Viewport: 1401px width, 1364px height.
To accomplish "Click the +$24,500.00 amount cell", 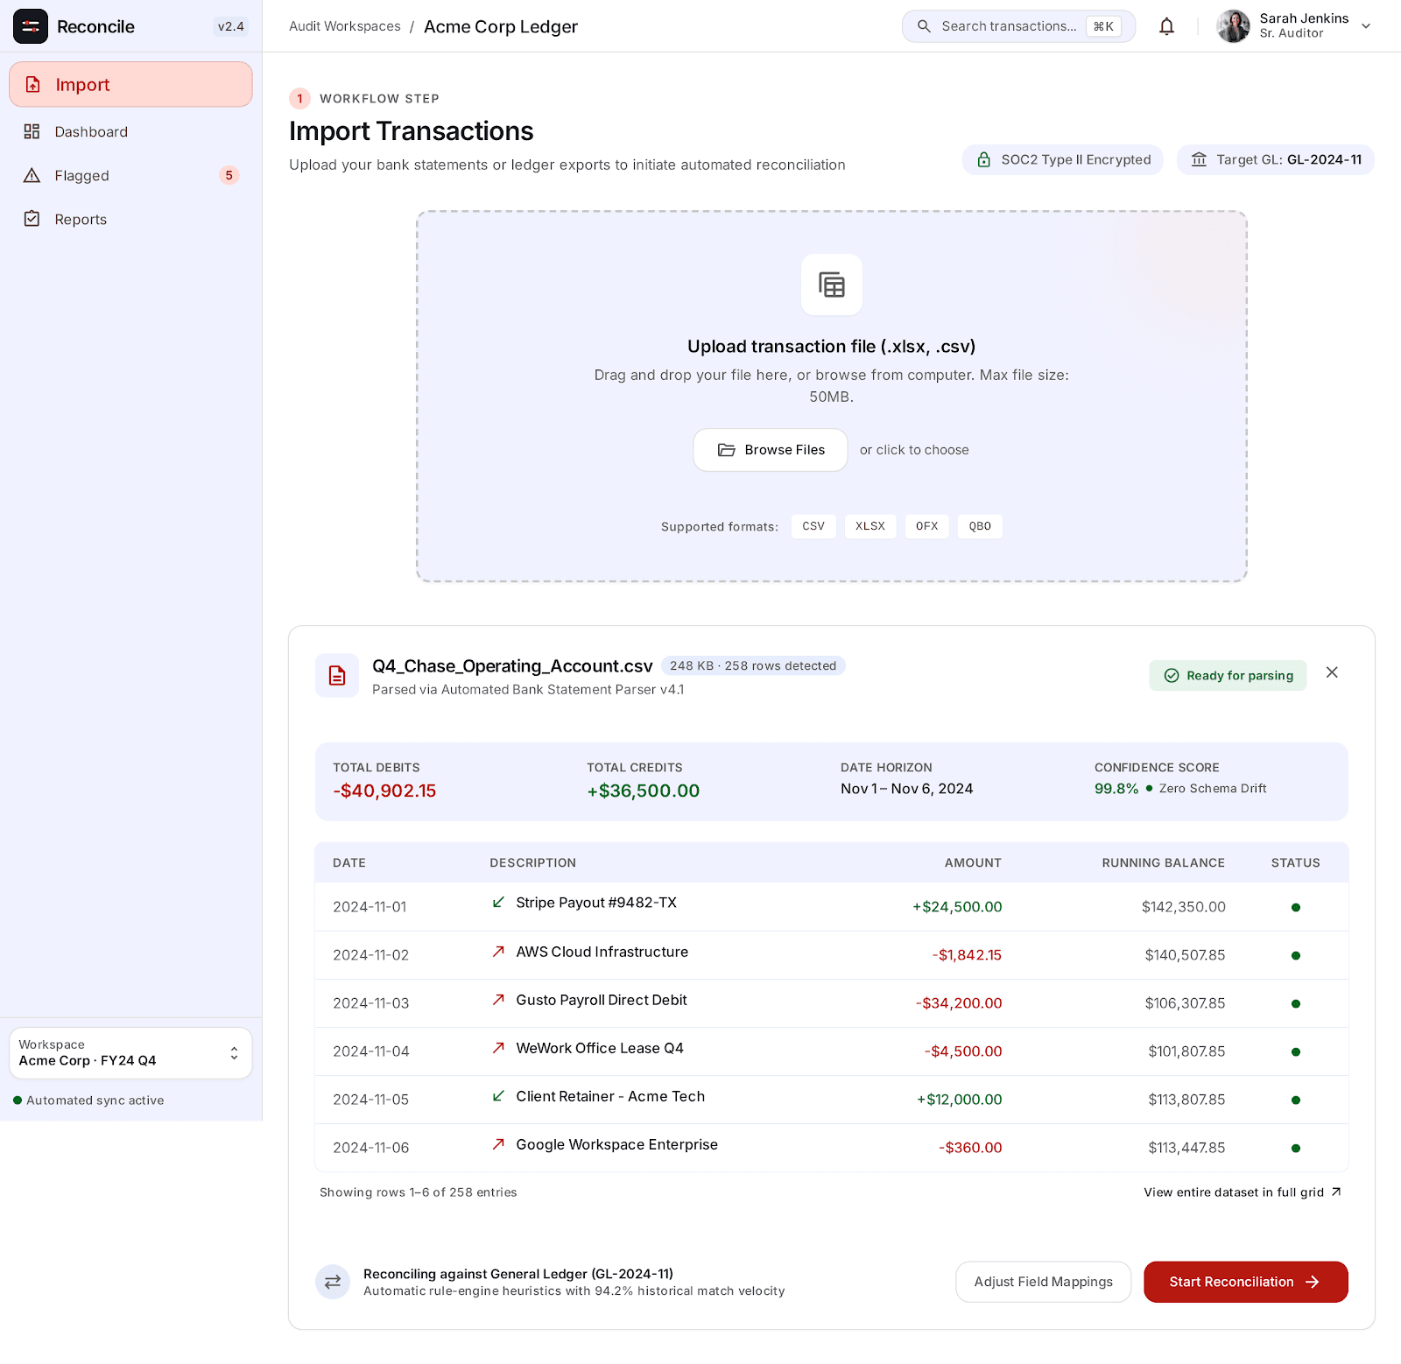I will (x=957, y=907).
